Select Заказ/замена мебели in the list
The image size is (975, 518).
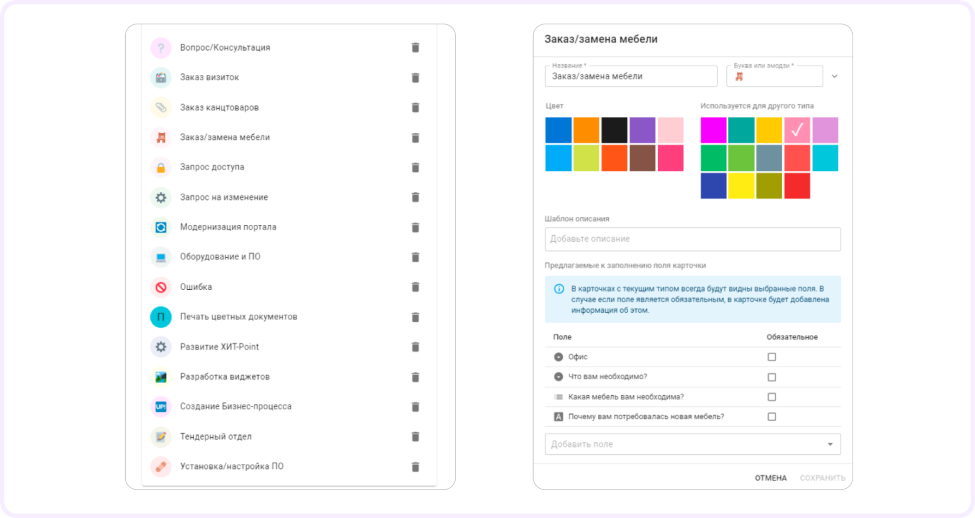click(225, 138)
